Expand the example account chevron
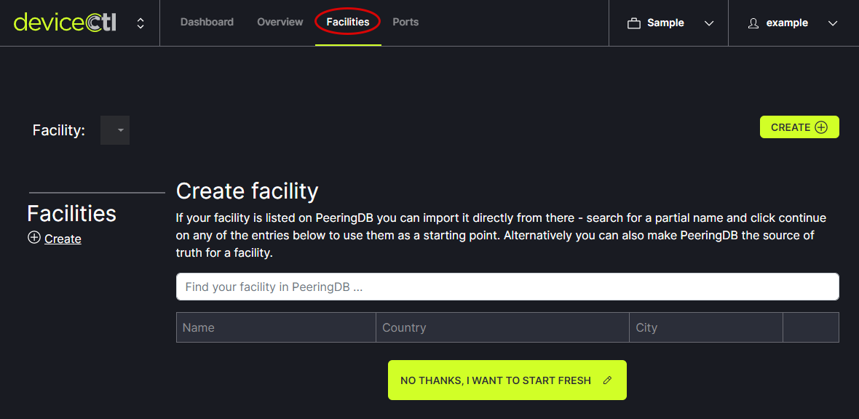This screenshot has height=419, width=859. (x=833, y=23)
